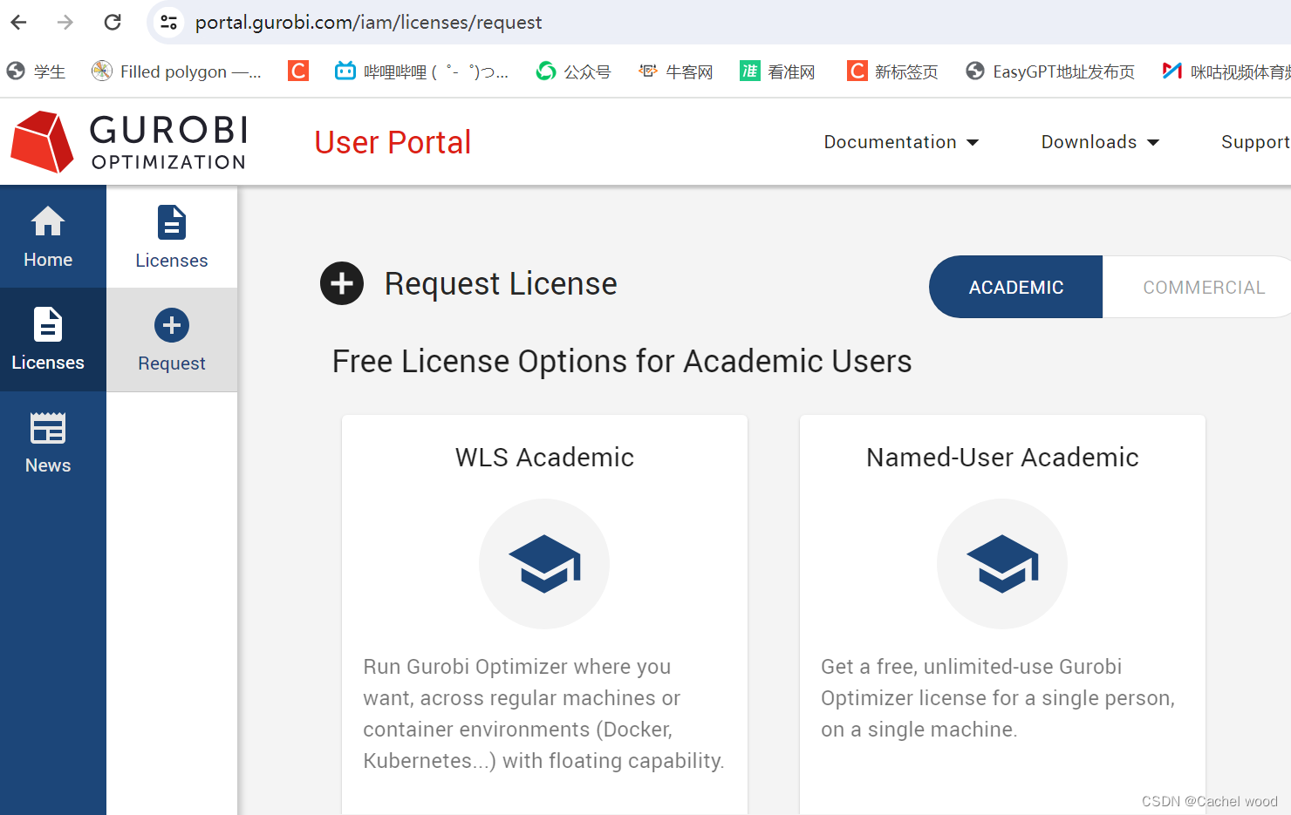Click the Named-User Academic description text
Screen dimensions: 1291x815
(x=998, y=698)
